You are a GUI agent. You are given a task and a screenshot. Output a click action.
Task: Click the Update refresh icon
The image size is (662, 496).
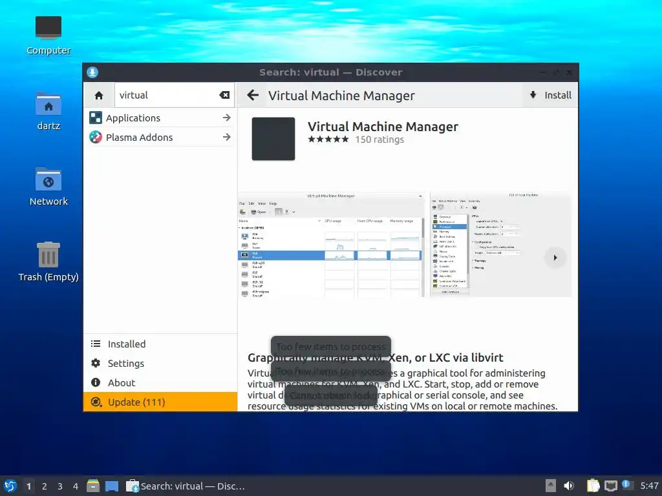click(x=96, y=402)
